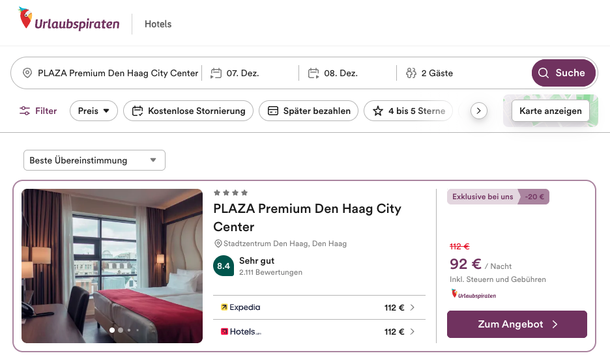This screenshot has height=364, width=610.
Task: Click the Zum Angebot button
Action: coord(517,324)
